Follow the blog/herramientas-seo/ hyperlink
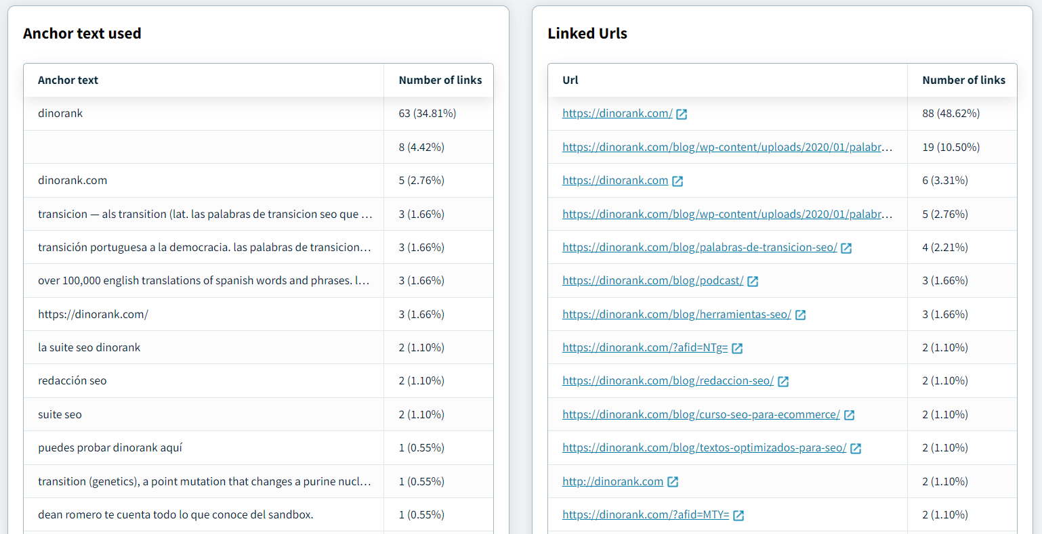 coord(676,314)
